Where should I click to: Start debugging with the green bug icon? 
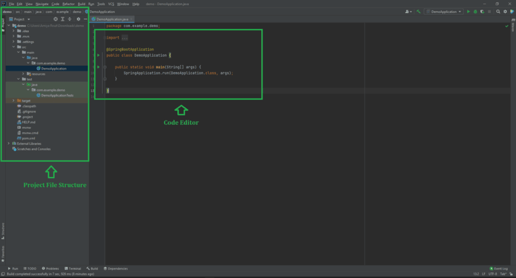click(x=475, y=12)
